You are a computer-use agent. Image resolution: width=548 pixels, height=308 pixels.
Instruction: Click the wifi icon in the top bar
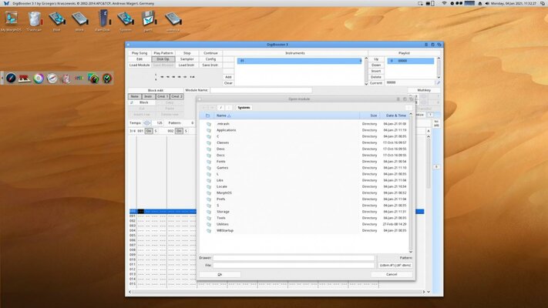[x=444, y=3]
